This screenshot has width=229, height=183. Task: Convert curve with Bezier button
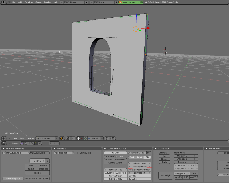pyautogui.click(x=164, y=159)
